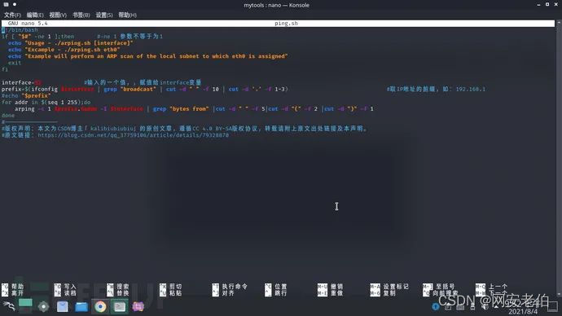Open the volume speaker tray icon
562x316 pixels.
click(x=485, y=307)
